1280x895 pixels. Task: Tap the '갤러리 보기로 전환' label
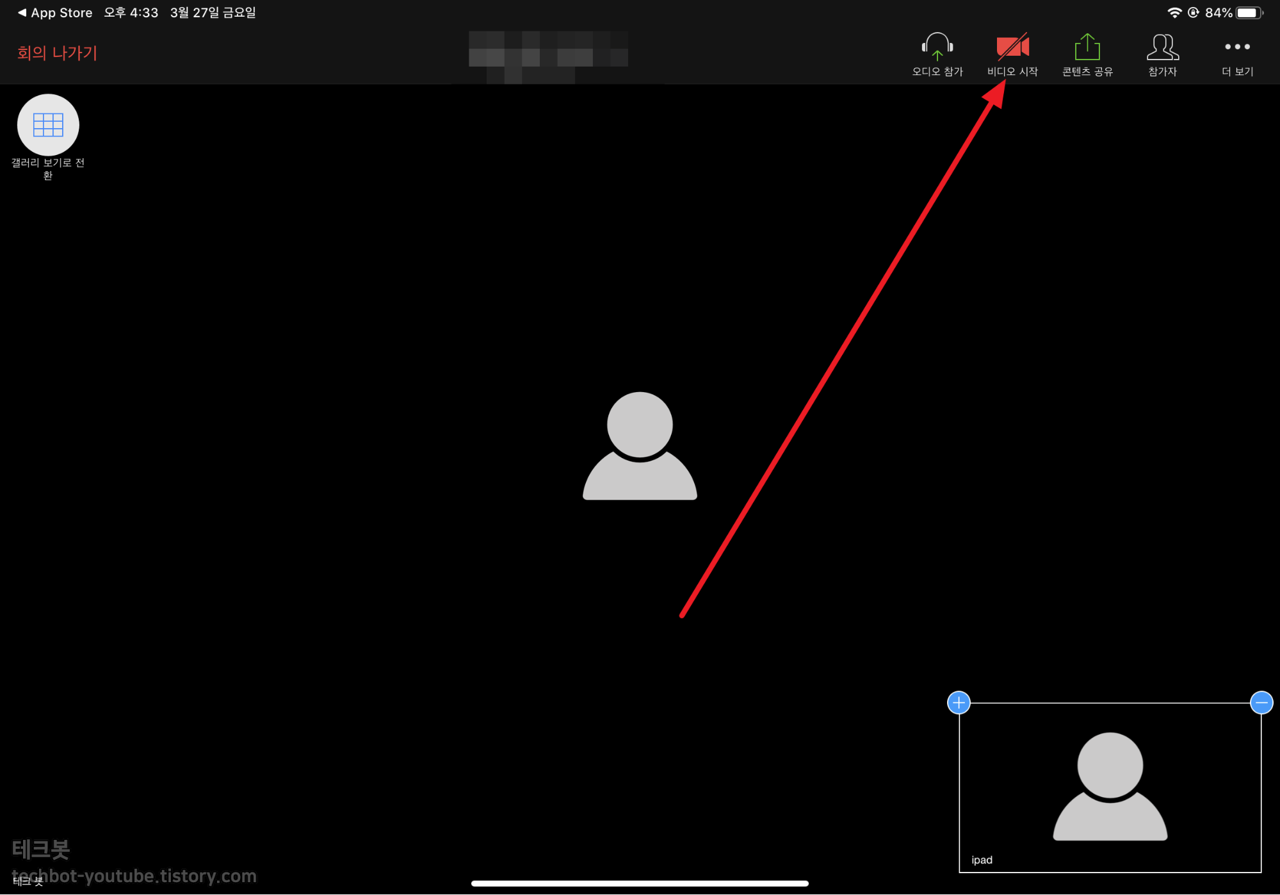click(x=48, y=168)
